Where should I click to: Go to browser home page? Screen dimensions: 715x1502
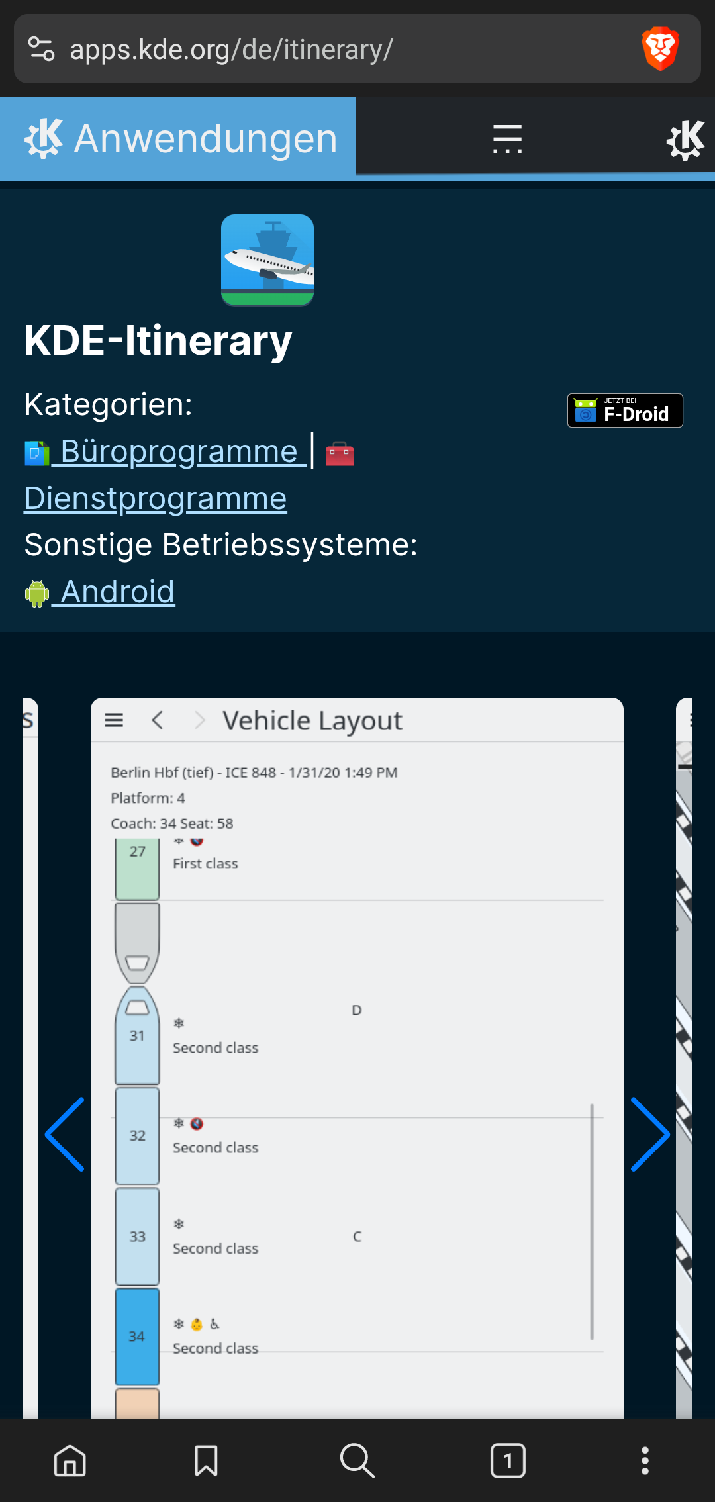click(70, 1460)
